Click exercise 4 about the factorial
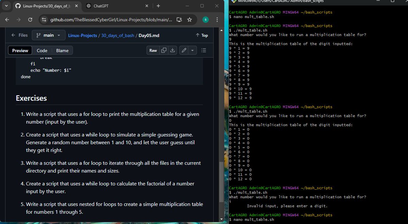This screenshot has width=408, height=224. coord(110,187)
